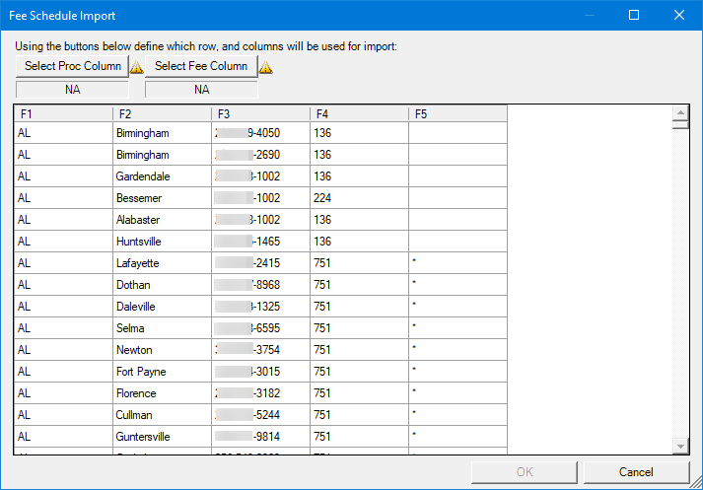Choose the F3 column header
The width and height of the screenshot is (703, 490).
pyautogui.click(x=260, y=114)
